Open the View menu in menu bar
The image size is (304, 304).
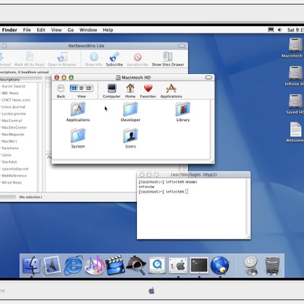click(x=56, y=30)
